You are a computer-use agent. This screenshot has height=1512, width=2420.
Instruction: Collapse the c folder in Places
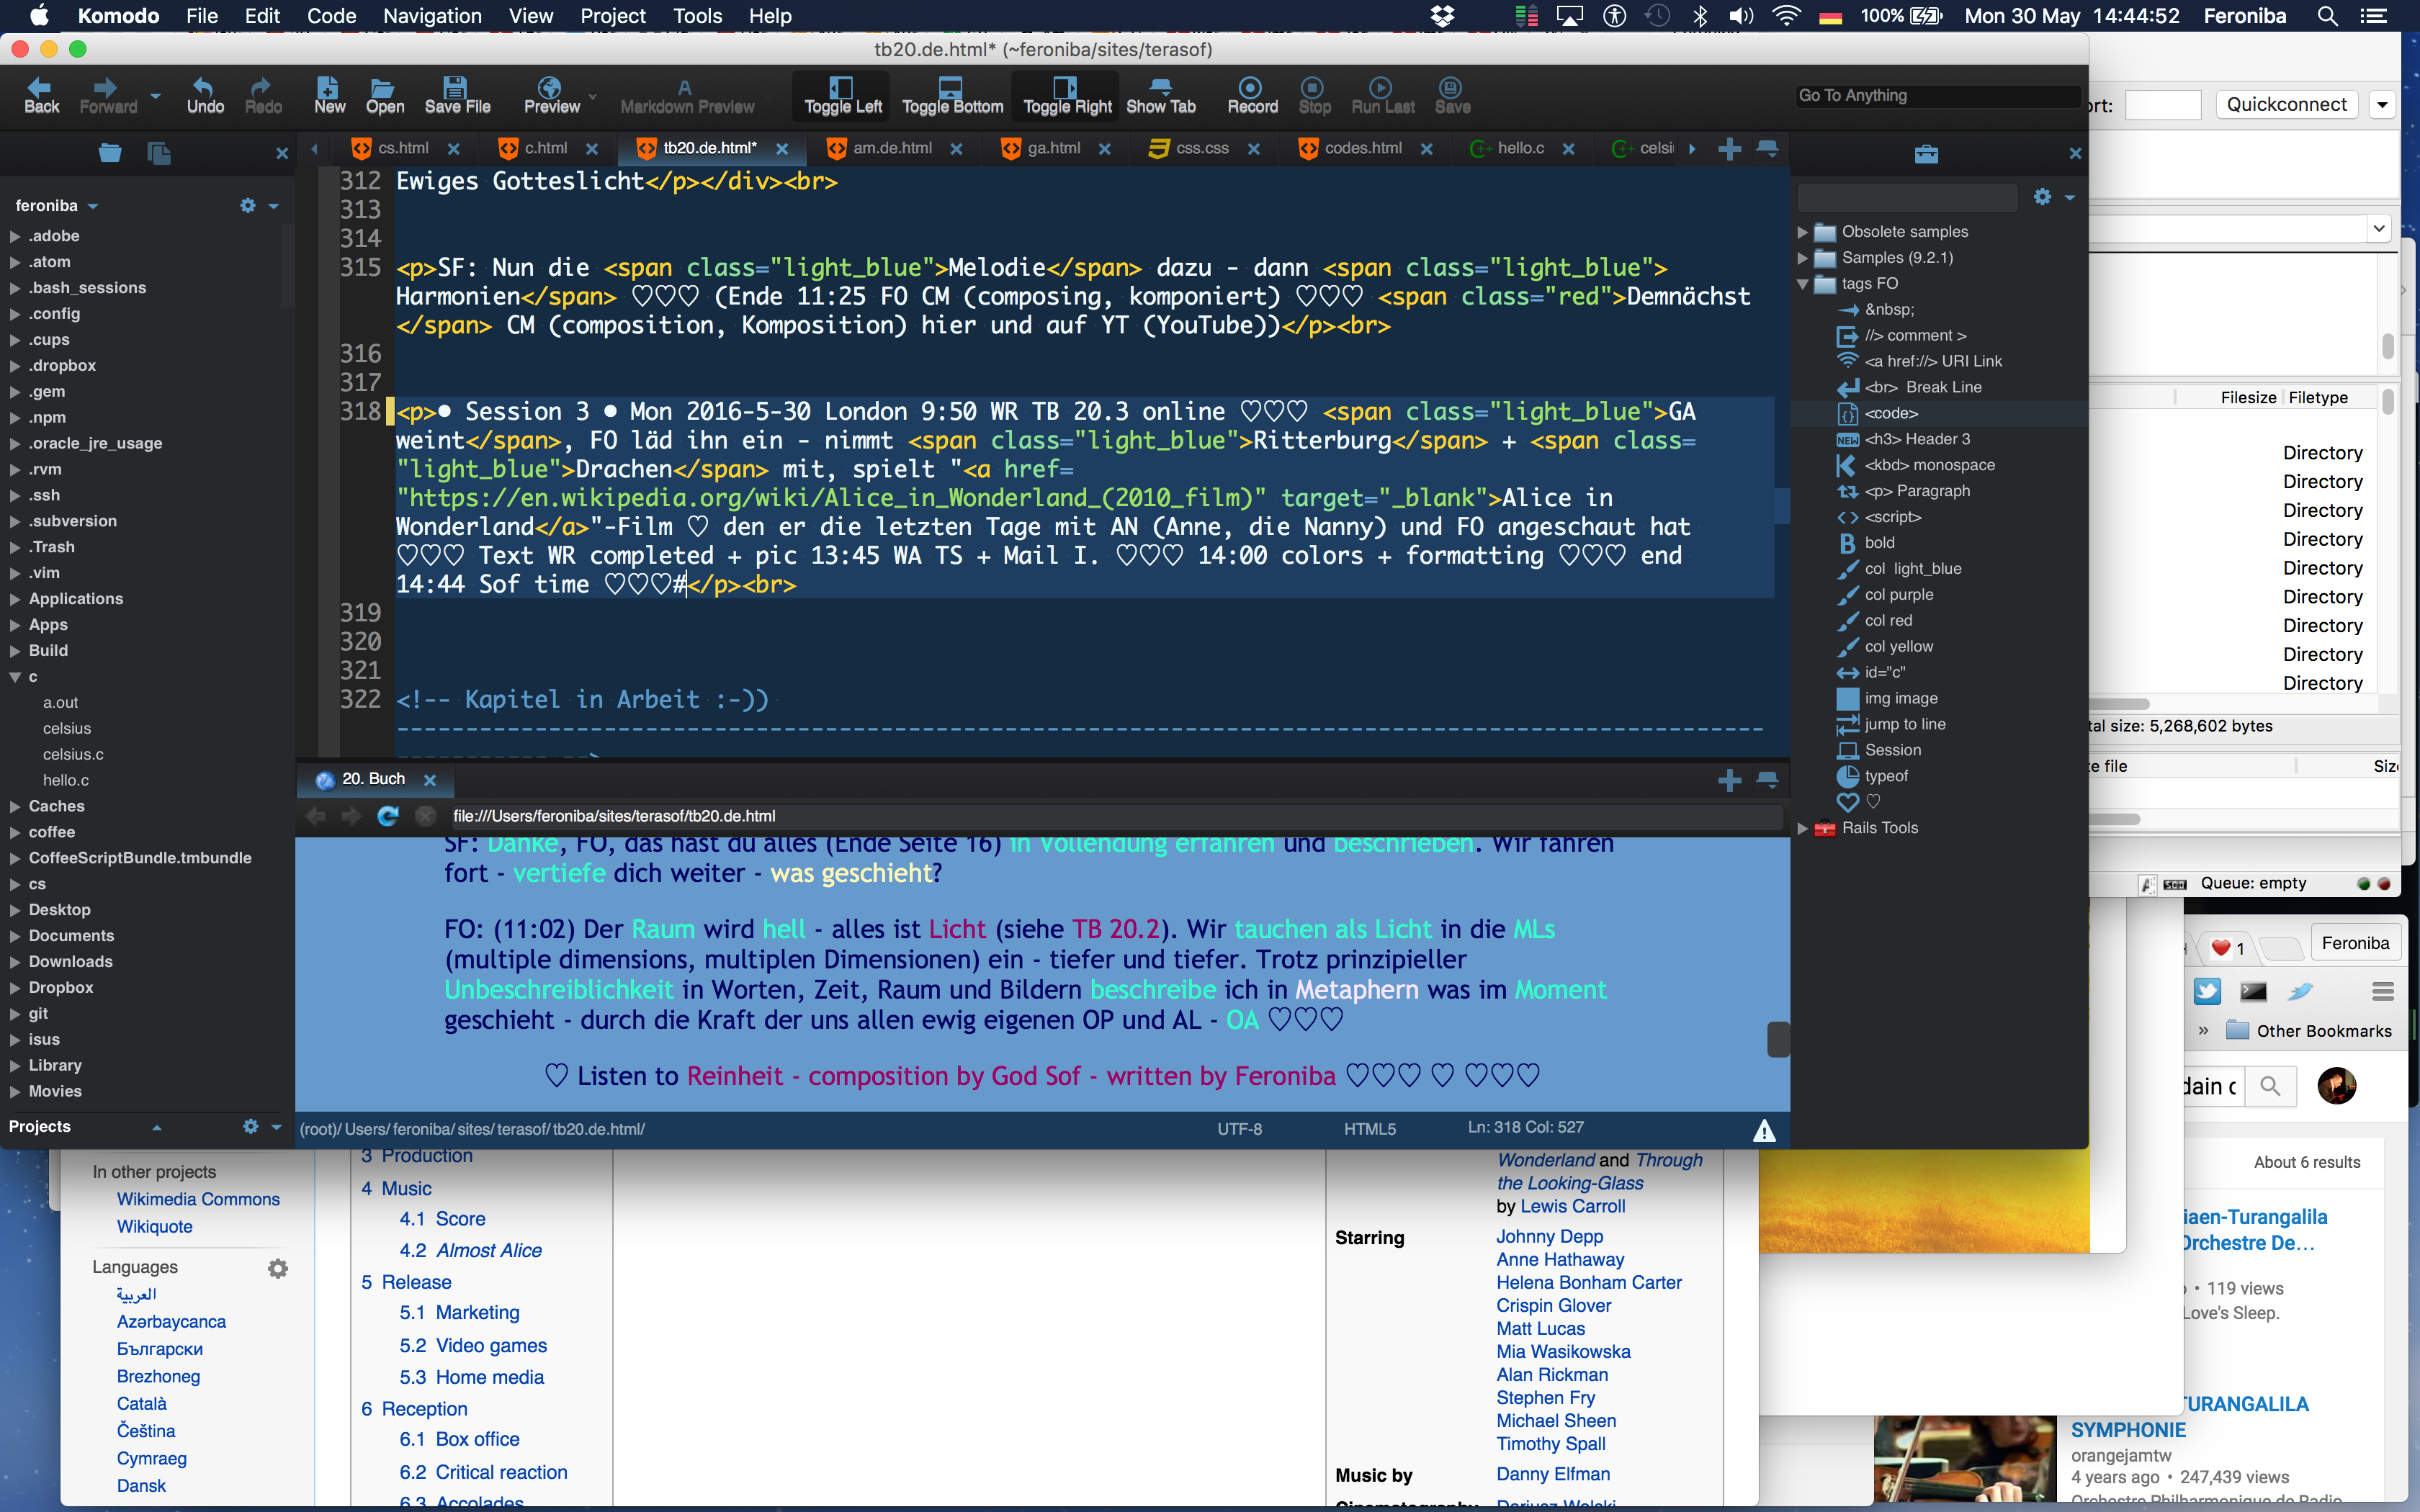tap(15, 677)
